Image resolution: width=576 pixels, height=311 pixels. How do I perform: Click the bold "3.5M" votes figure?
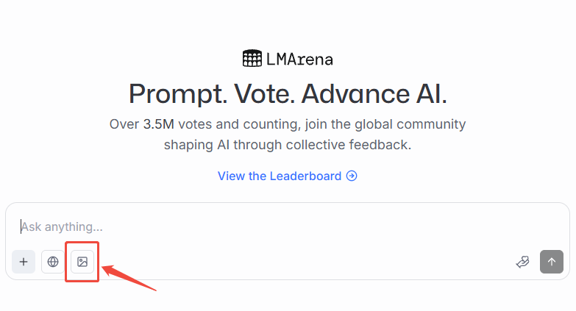(x=158, y=124)
